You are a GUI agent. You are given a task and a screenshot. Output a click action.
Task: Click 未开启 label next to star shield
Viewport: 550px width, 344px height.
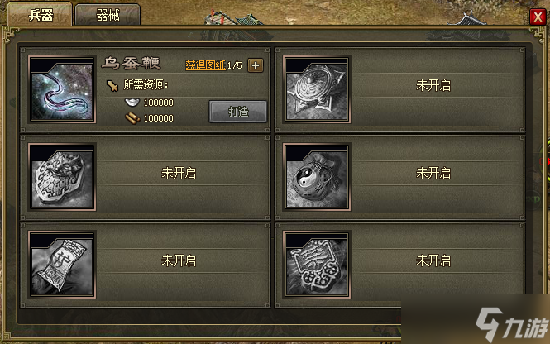433,85
